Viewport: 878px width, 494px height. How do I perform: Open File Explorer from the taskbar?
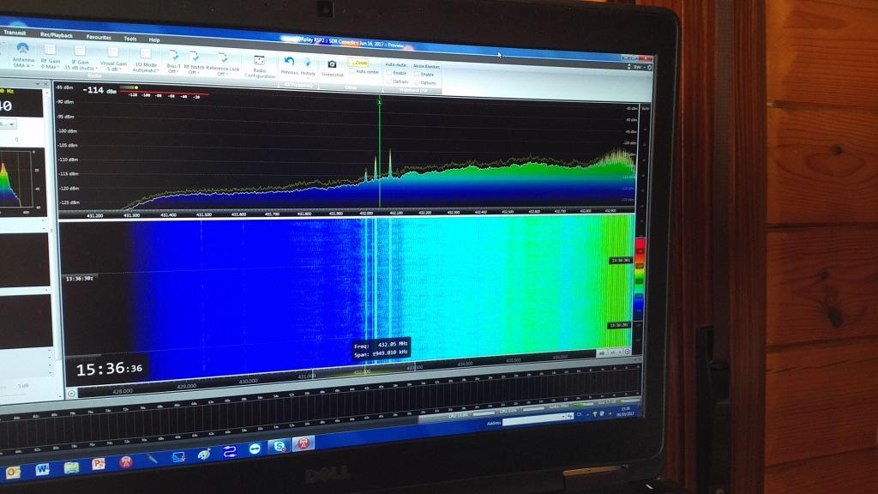point(71,467)
